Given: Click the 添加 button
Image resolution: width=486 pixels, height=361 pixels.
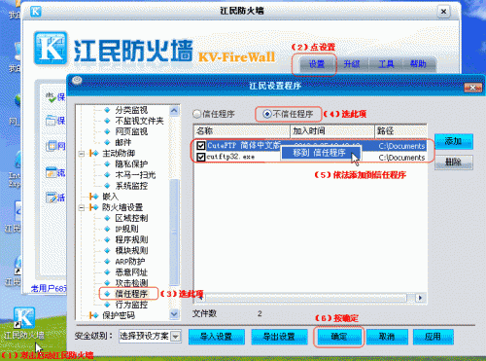Looking at the screenshot, I should coord(454,141).
